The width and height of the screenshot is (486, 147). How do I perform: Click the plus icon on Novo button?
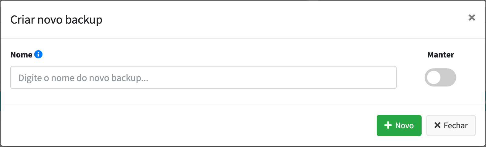click(x=388, y=125)
